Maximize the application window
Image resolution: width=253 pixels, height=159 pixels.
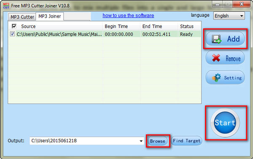point(228,4)
